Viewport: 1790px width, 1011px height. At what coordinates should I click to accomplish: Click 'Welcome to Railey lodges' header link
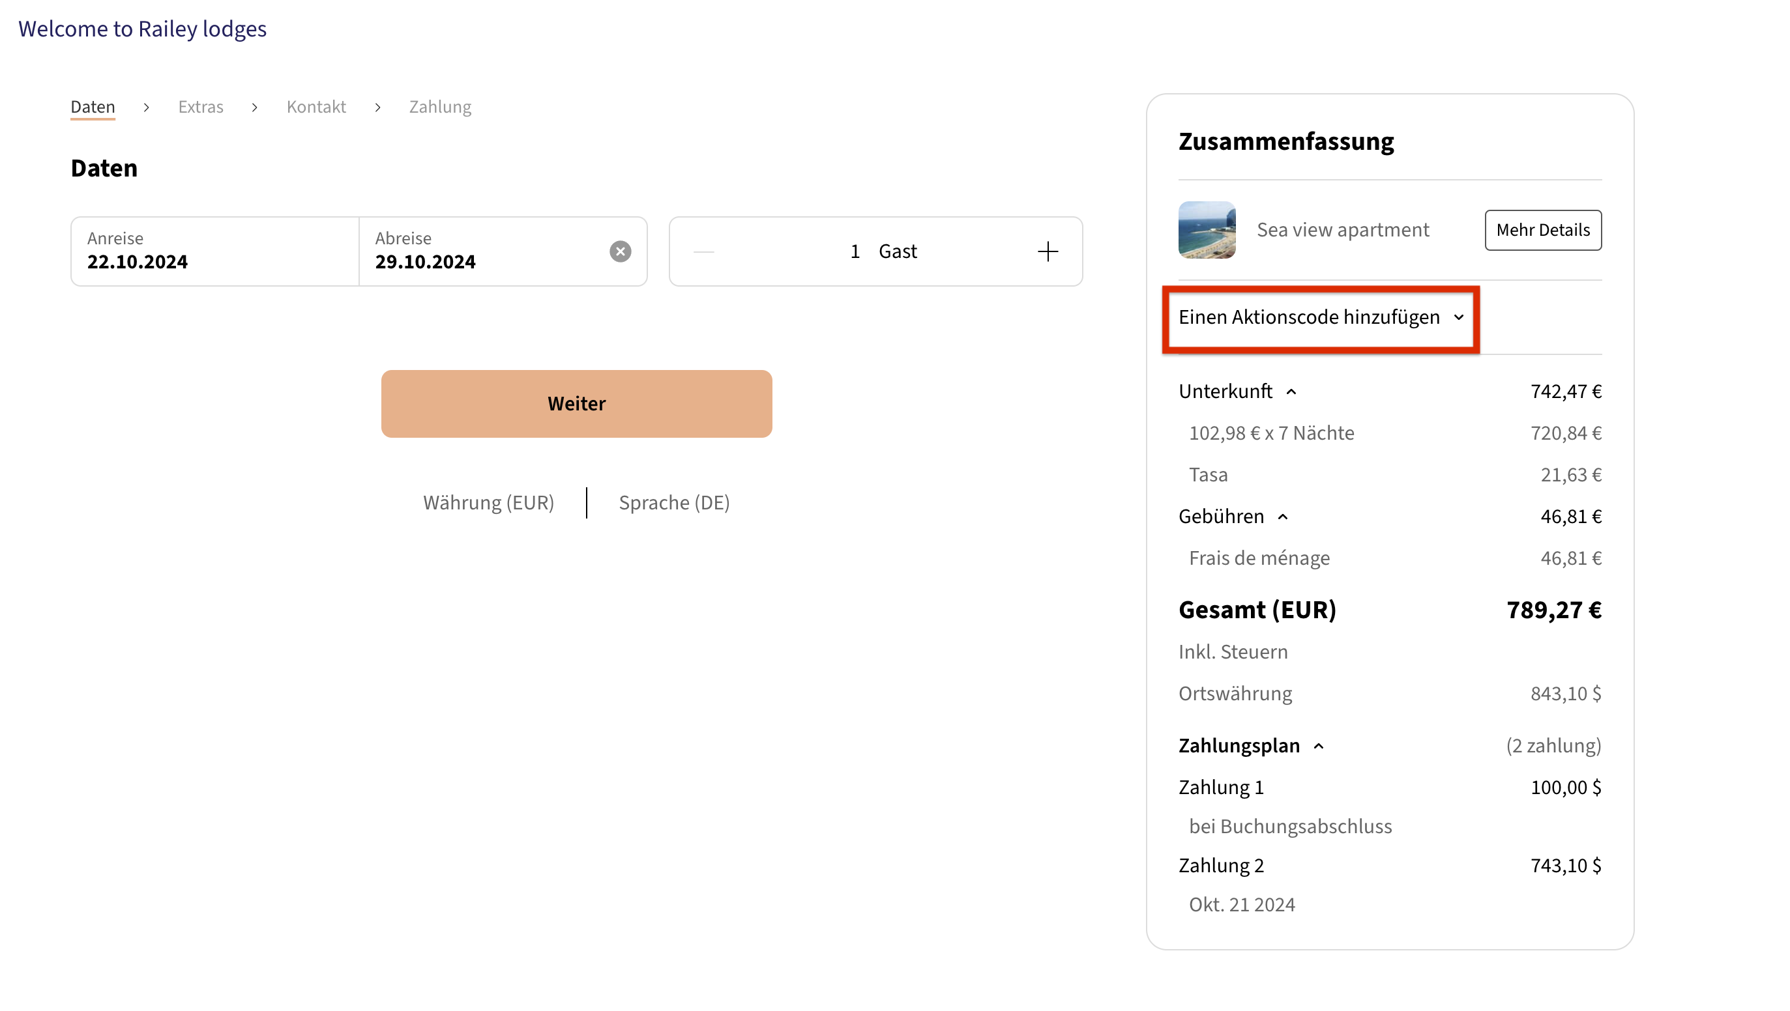pyautogui.click(x=141, y=29)
